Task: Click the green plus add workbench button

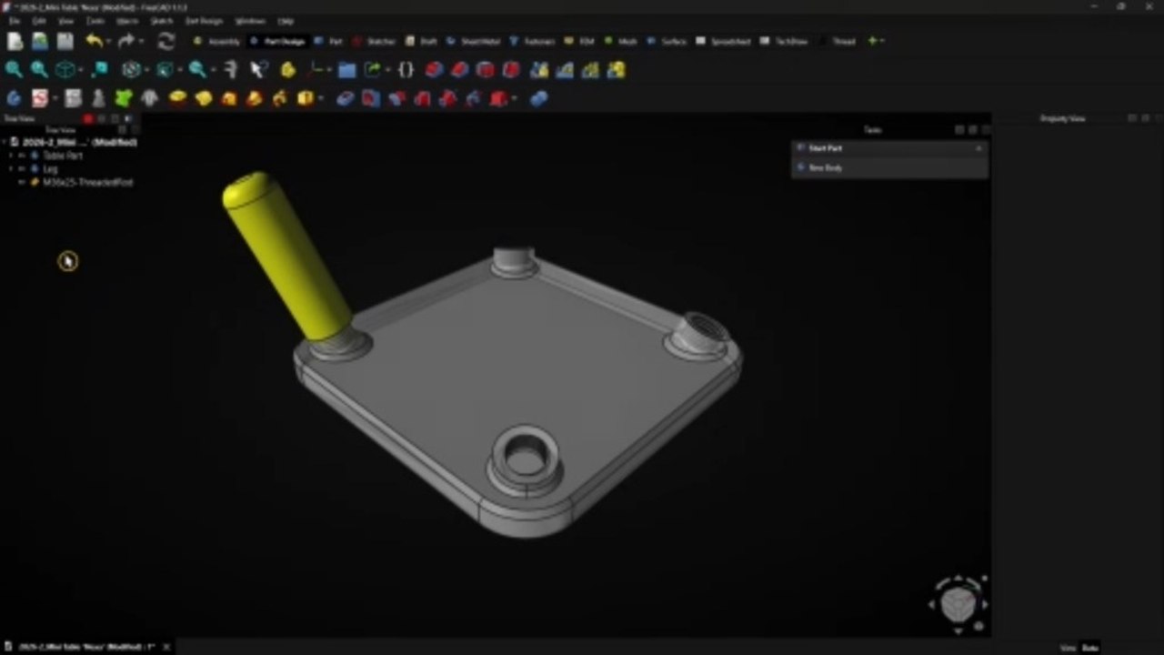Action: tap(873, 41)
